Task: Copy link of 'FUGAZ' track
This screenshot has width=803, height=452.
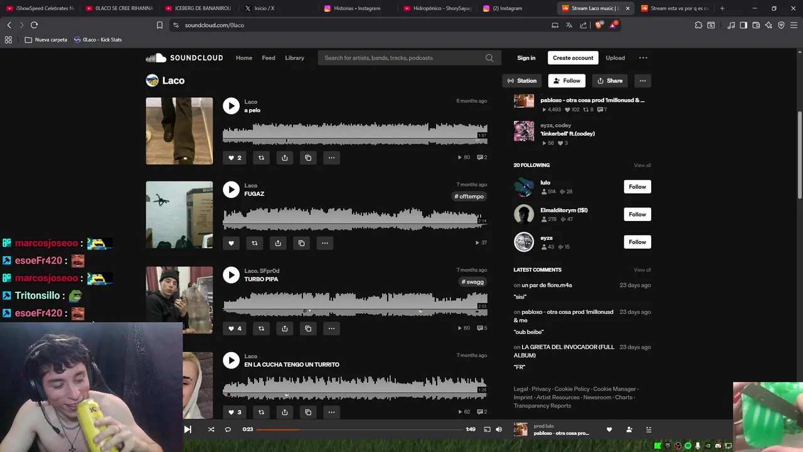Action: (301, 243)
